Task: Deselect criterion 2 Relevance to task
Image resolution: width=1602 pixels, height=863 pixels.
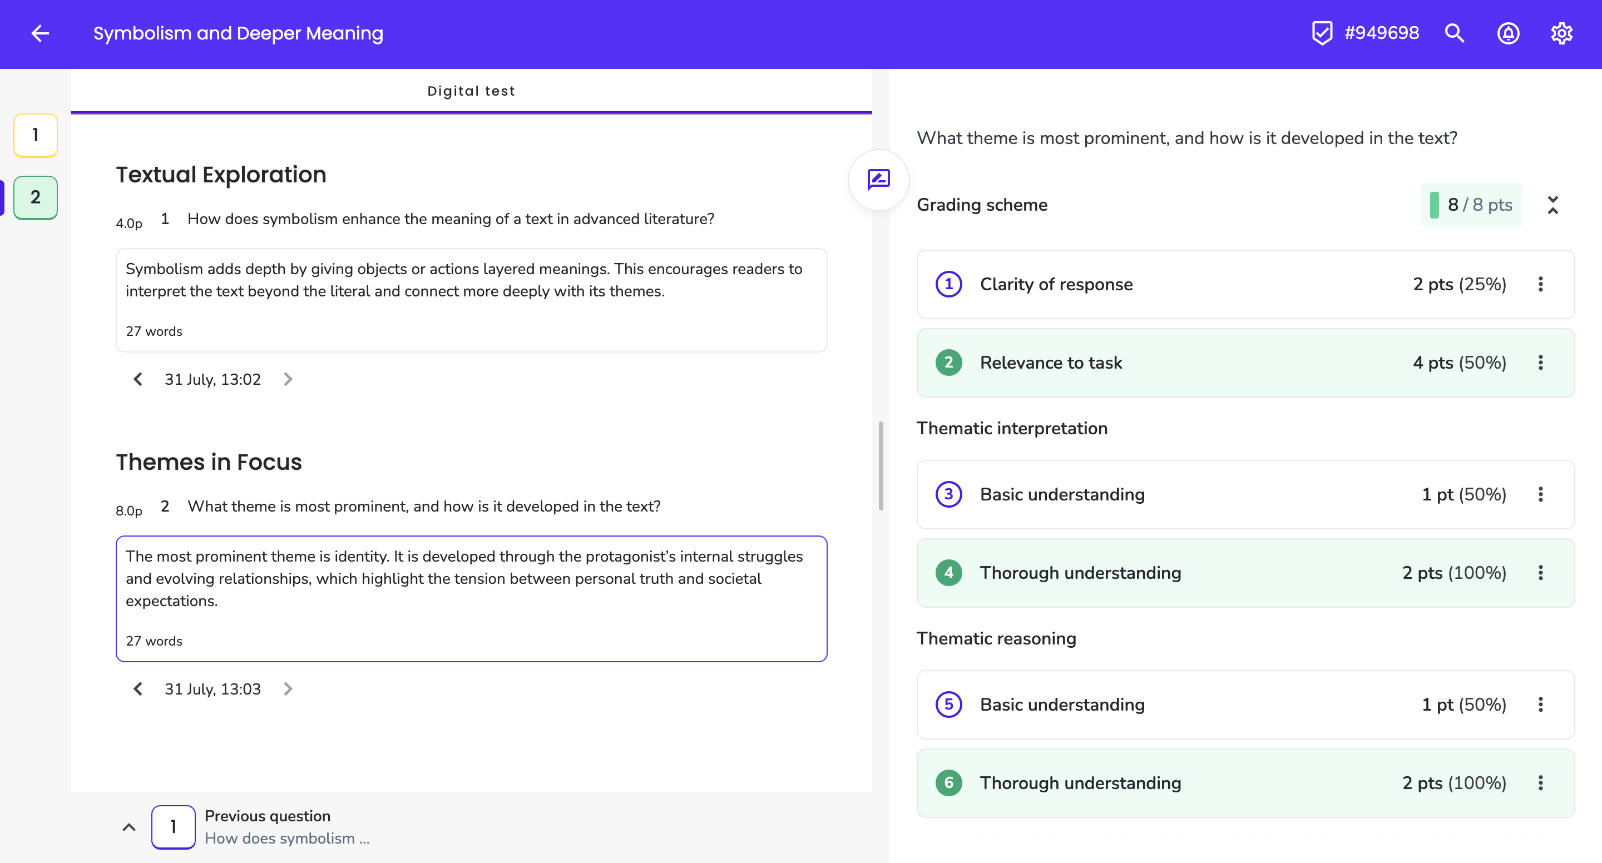Action: pos(1245,363)
